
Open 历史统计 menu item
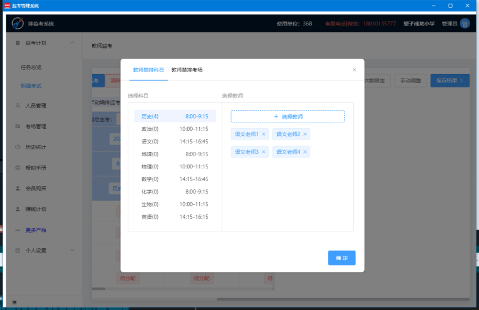36,147
